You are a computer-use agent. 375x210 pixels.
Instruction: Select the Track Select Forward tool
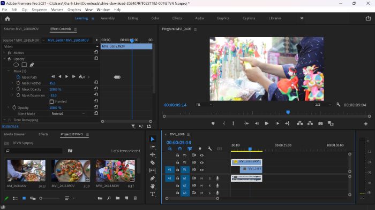coord(153,147)
